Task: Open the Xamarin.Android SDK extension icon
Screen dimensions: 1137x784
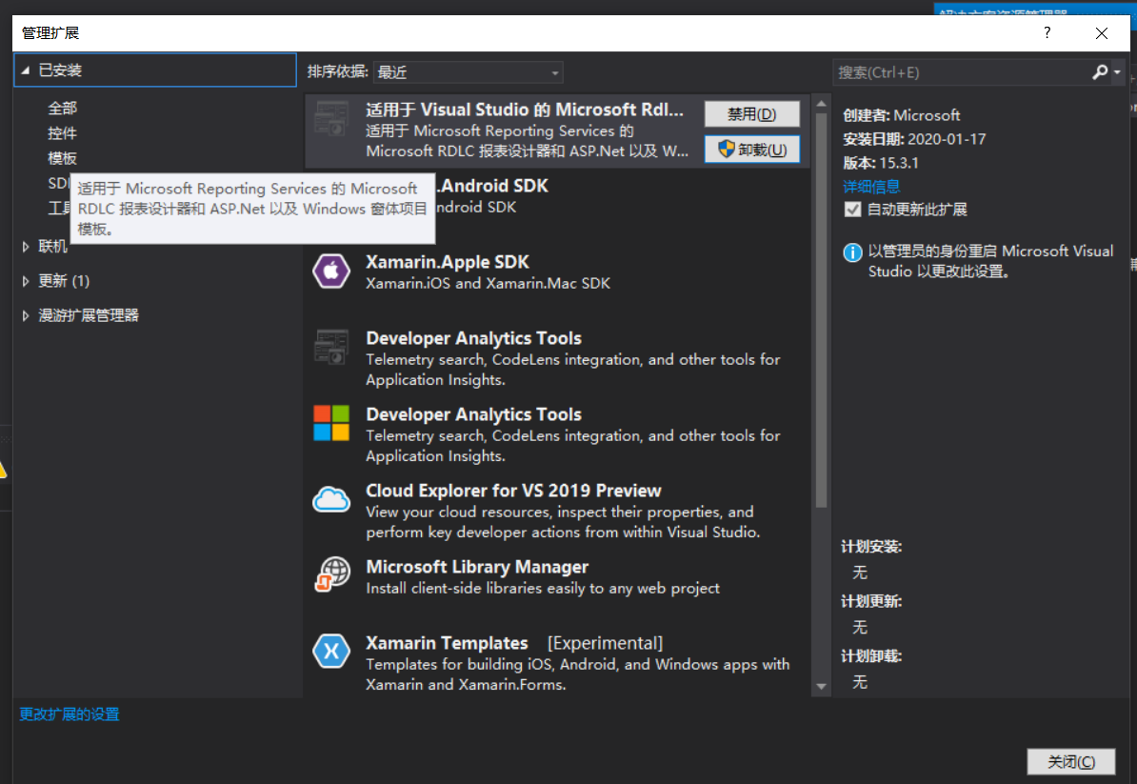Action: tap(330, 195)
